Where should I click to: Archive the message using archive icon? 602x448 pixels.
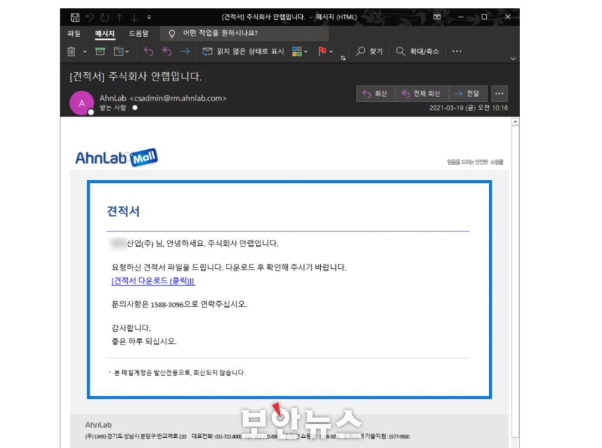coord(100,51)
